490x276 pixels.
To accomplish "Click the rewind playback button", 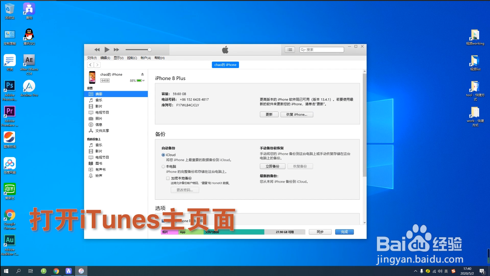I will [x=97, y=50].
